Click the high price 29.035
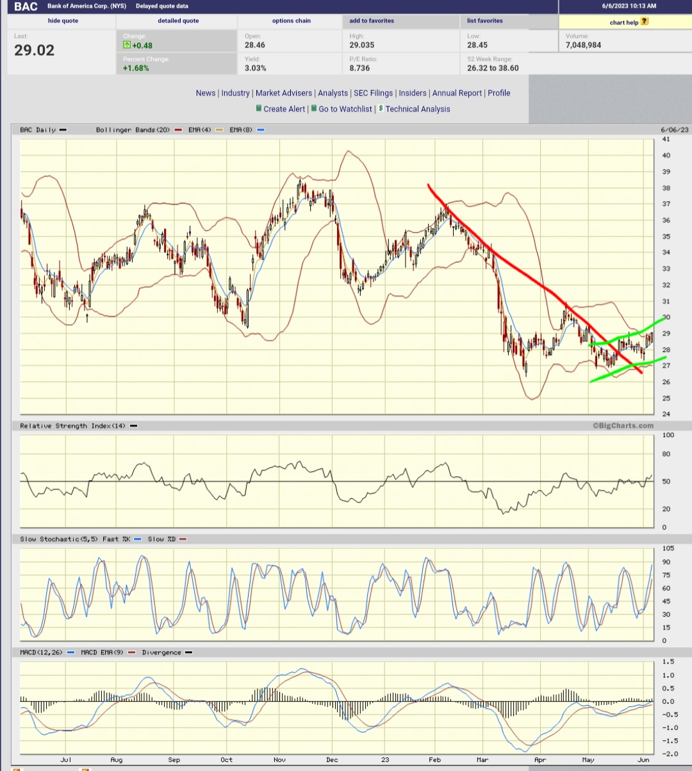692x771 pixels. pos(362,45)
